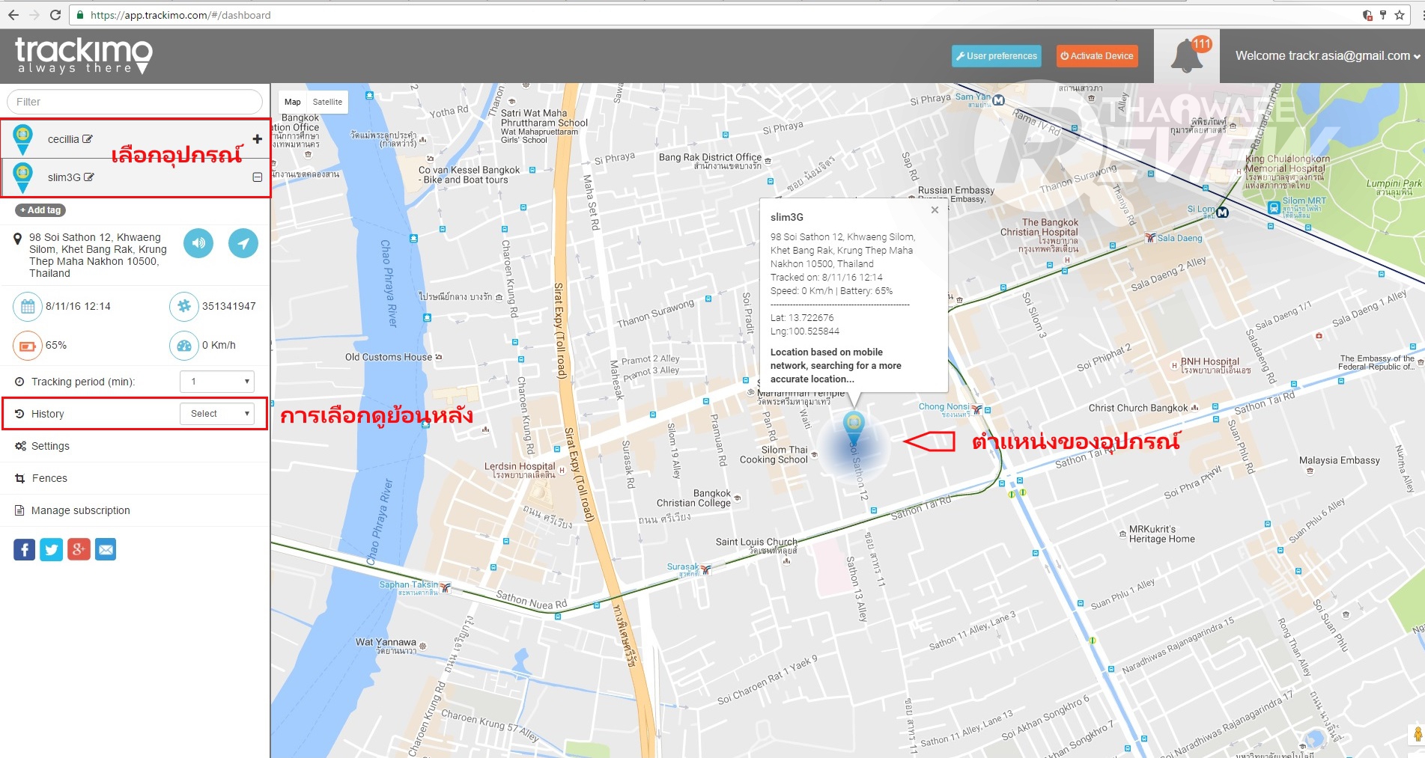Collapse the slim3G device details
The image size is (1425, 758).
pyautogui.click(x=257, y=177)
